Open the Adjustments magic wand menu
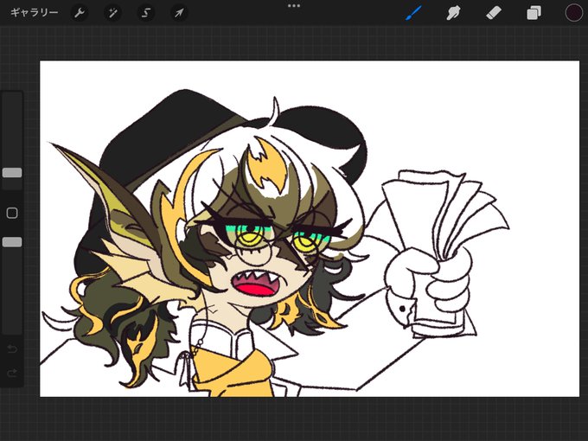Viewport: 588px width, 441px height. tap(112, 13)
